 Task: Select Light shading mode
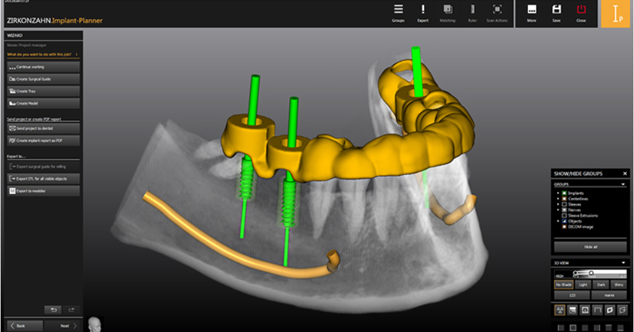[583, 285]
